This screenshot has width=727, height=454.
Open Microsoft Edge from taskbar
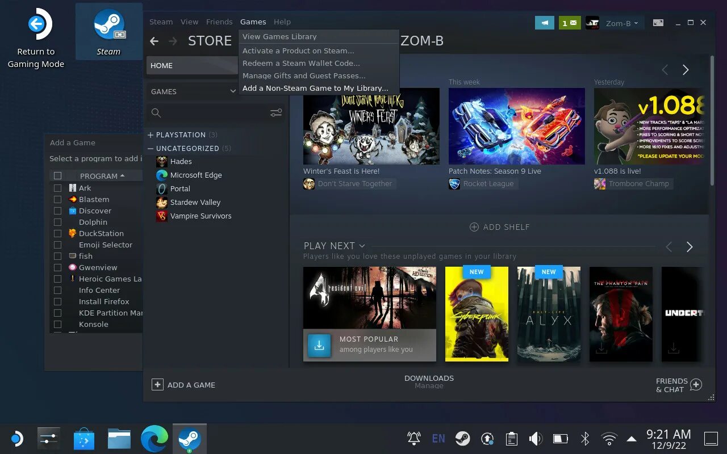(x=154, y=439)
